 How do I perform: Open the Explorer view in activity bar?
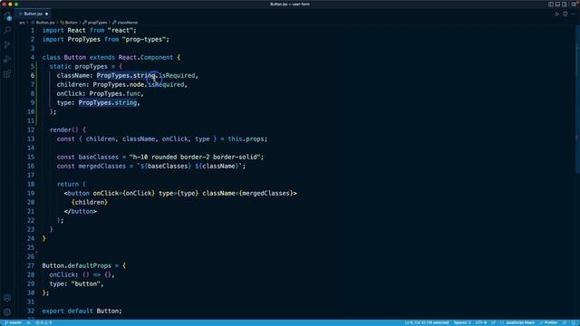click(x=7, y=16)
